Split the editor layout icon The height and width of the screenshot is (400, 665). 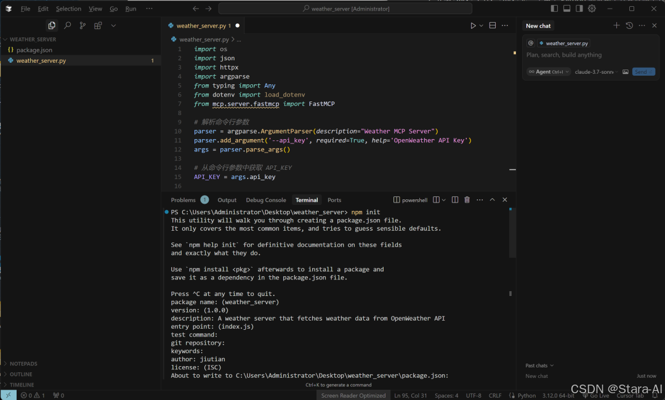coord(493,25)
